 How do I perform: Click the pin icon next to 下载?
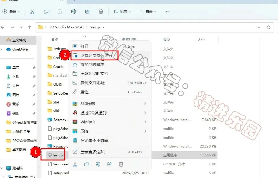(x=34, y=77)
